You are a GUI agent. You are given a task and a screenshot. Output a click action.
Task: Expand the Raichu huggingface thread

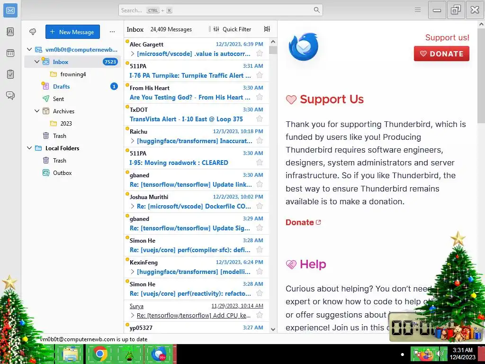pos(133,141)
